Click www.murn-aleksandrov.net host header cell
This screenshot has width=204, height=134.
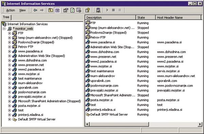[x=176, y=76]
